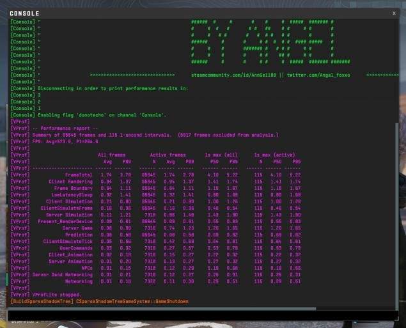Click the NPCs row label
Screen dimensions: 406x328
pos(87,268)
